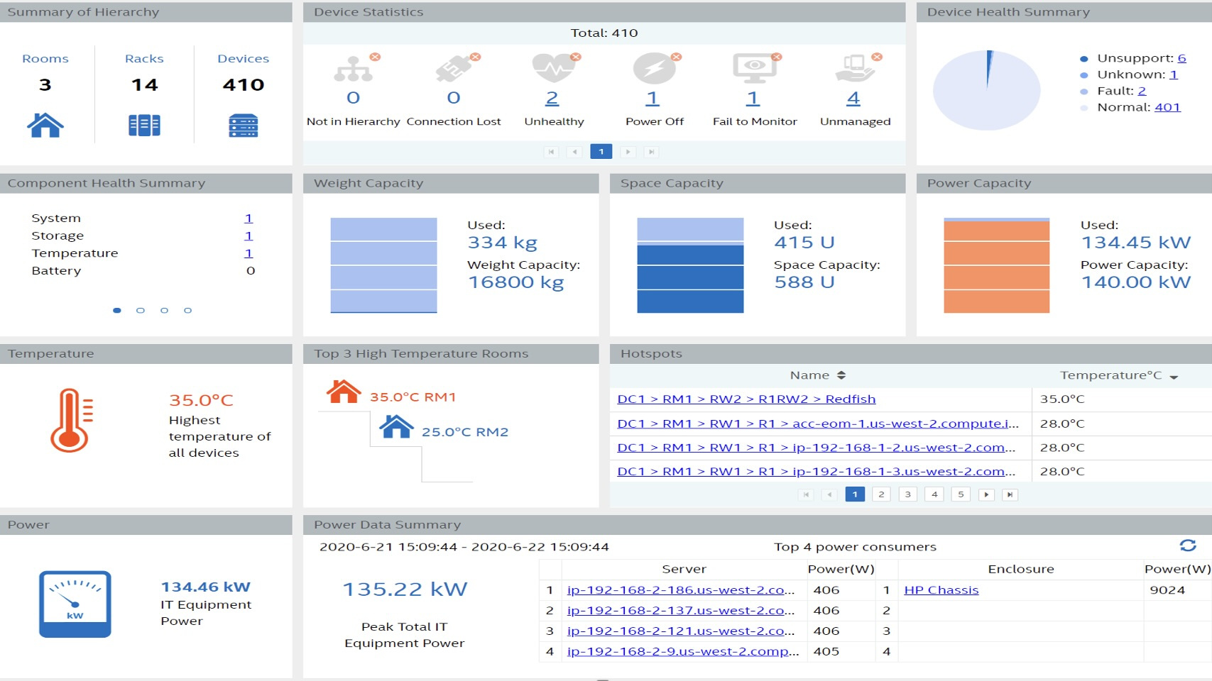The image size is (1212, 681).
Task: Select fourth dot in Component Health carousel
Action: click(x=187, y=311)
